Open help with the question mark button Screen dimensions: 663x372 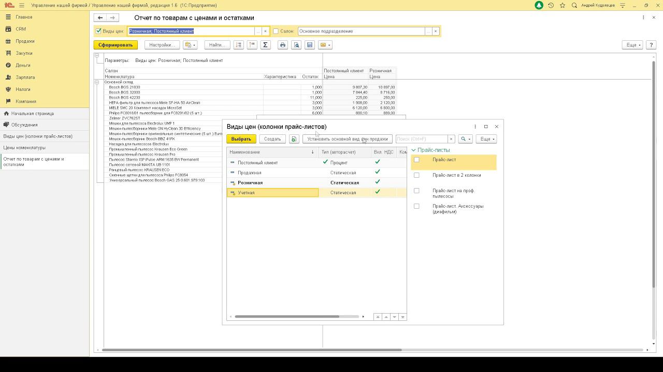(x=652, y=45)
